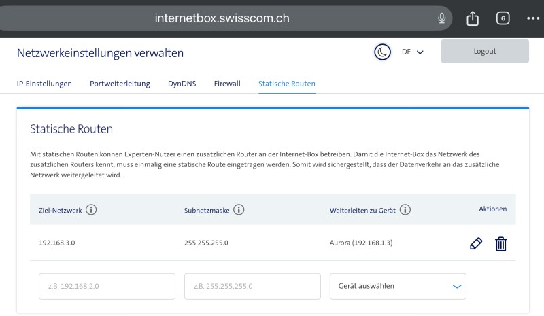The image size is (544, 316).
Task: Open the Firewall tab
Action: point(227,84)
